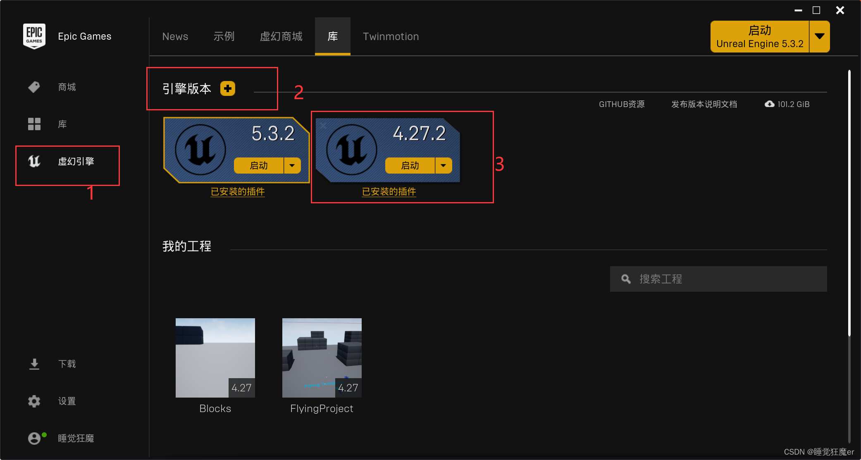Click the 101.2 GiB storage text

click(x=794, y=104)
